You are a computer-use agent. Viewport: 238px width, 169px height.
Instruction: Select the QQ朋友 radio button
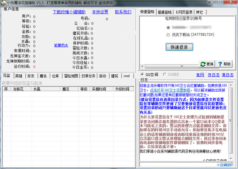(164, 75)
